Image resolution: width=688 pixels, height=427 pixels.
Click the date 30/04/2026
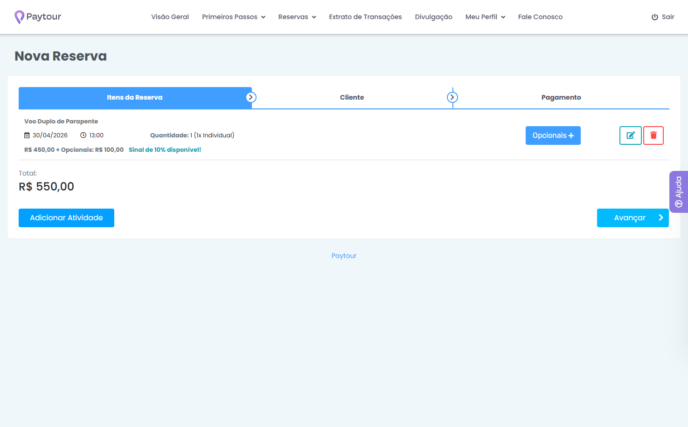tap(50, 135)
